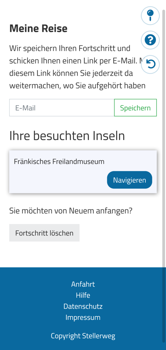
Task: Open the Hilfe footer link
Action: pyautogui.click(x=83, y=295)
